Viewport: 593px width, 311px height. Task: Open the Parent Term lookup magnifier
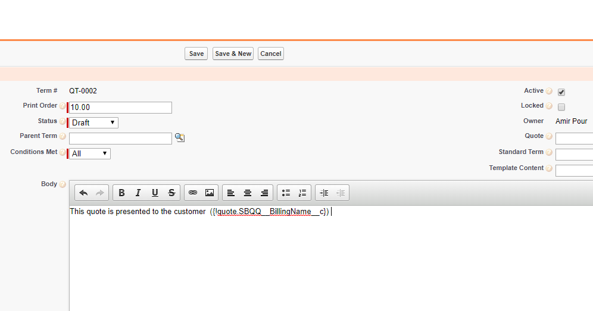(180, 137)
